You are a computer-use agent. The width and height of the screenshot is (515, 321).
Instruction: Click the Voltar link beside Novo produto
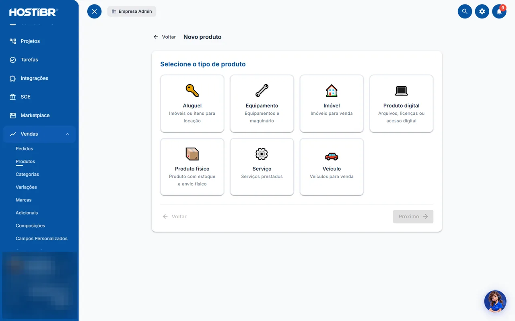click(165, 37)
